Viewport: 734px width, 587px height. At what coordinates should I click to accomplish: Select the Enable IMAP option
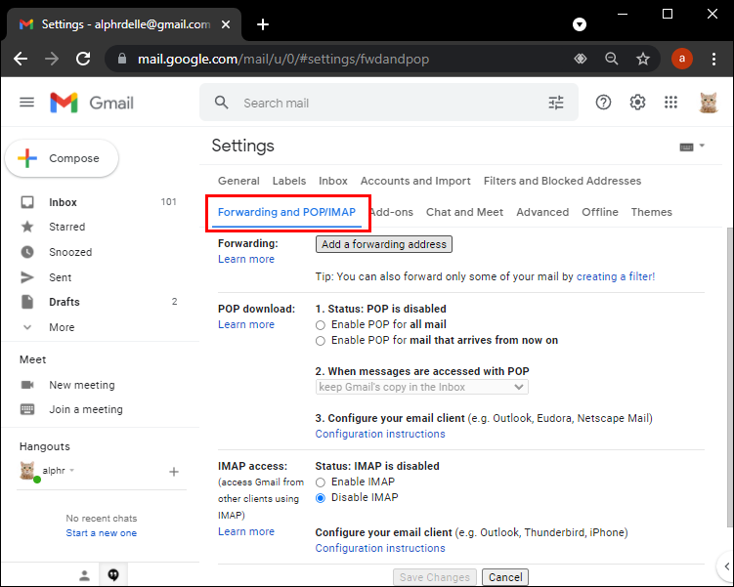click(x=321, y=482)
